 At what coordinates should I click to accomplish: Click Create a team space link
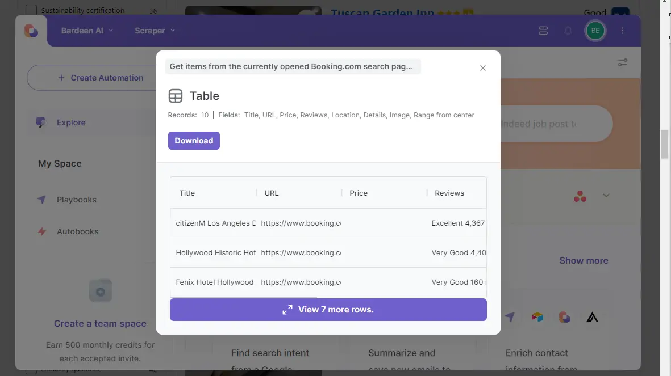pos(100,323)
